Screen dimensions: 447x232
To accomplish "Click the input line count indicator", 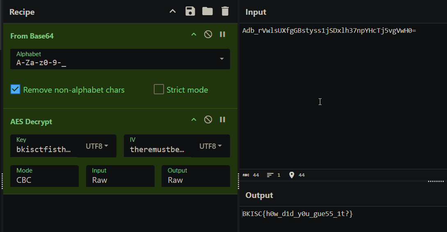I will 274,175.
